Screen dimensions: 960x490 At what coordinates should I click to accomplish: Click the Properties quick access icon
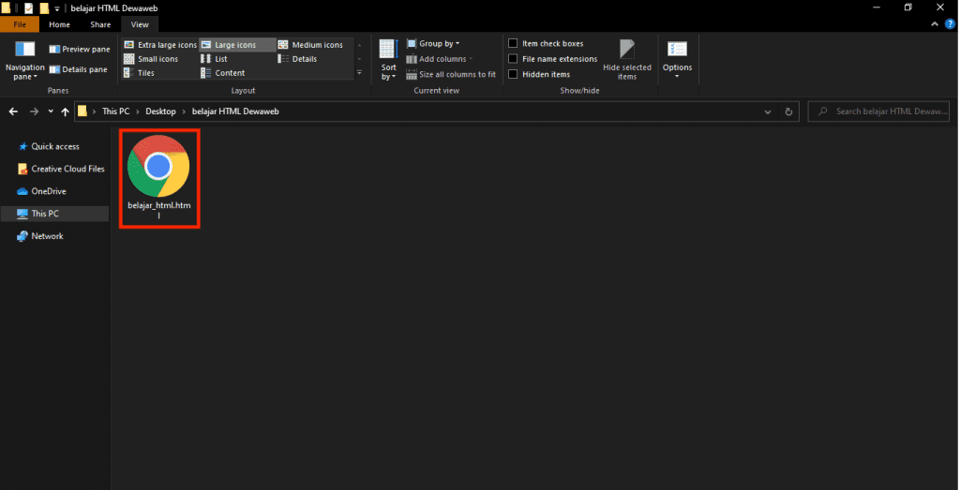pos(29,8)
